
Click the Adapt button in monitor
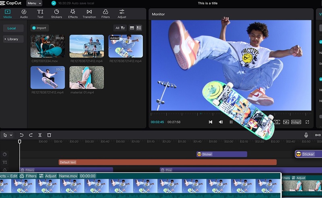pos(296,122)
